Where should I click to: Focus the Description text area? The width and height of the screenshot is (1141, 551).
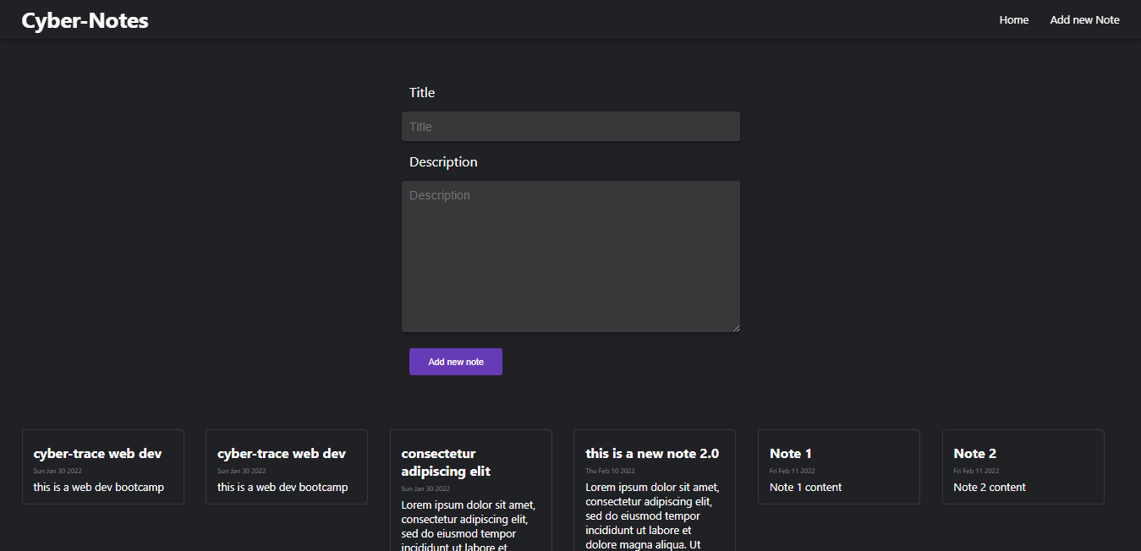570,256
